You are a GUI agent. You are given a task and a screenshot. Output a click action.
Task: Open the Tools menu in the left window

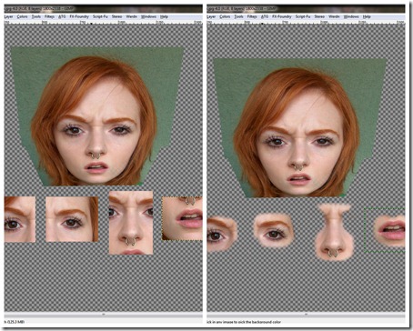(36, 16)
